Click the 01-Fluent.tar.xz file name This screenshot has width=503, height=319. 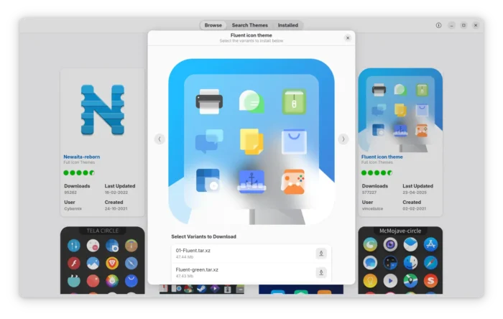point(193,251)
